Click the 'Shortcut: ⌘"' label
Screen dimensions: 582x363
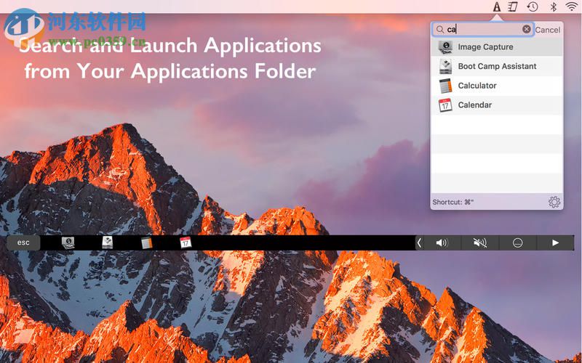[453, 203]
